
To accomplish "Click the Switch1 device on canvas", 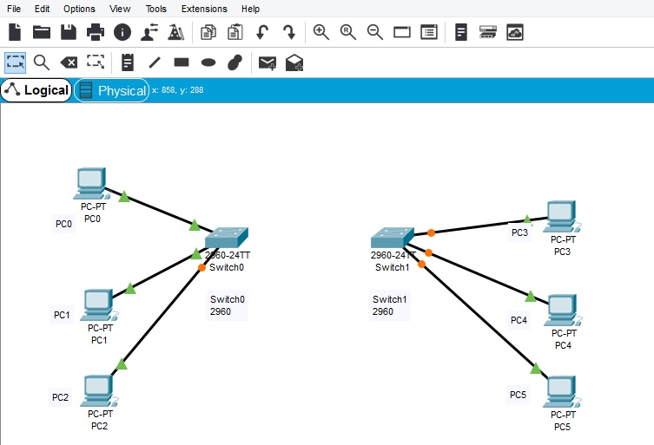I will pyautogui.click(x=393, y=238).
